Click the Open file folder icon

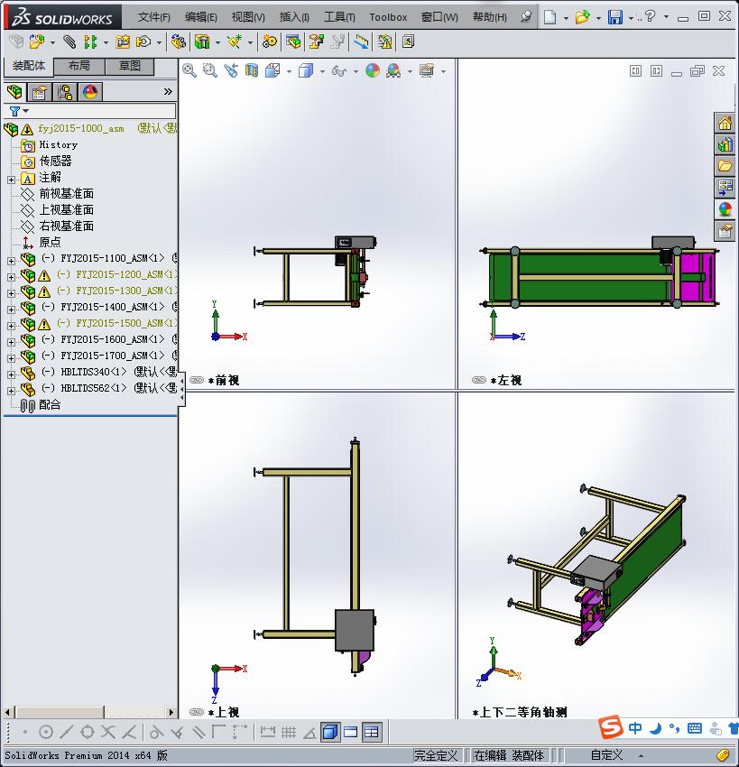pos(582,17)
